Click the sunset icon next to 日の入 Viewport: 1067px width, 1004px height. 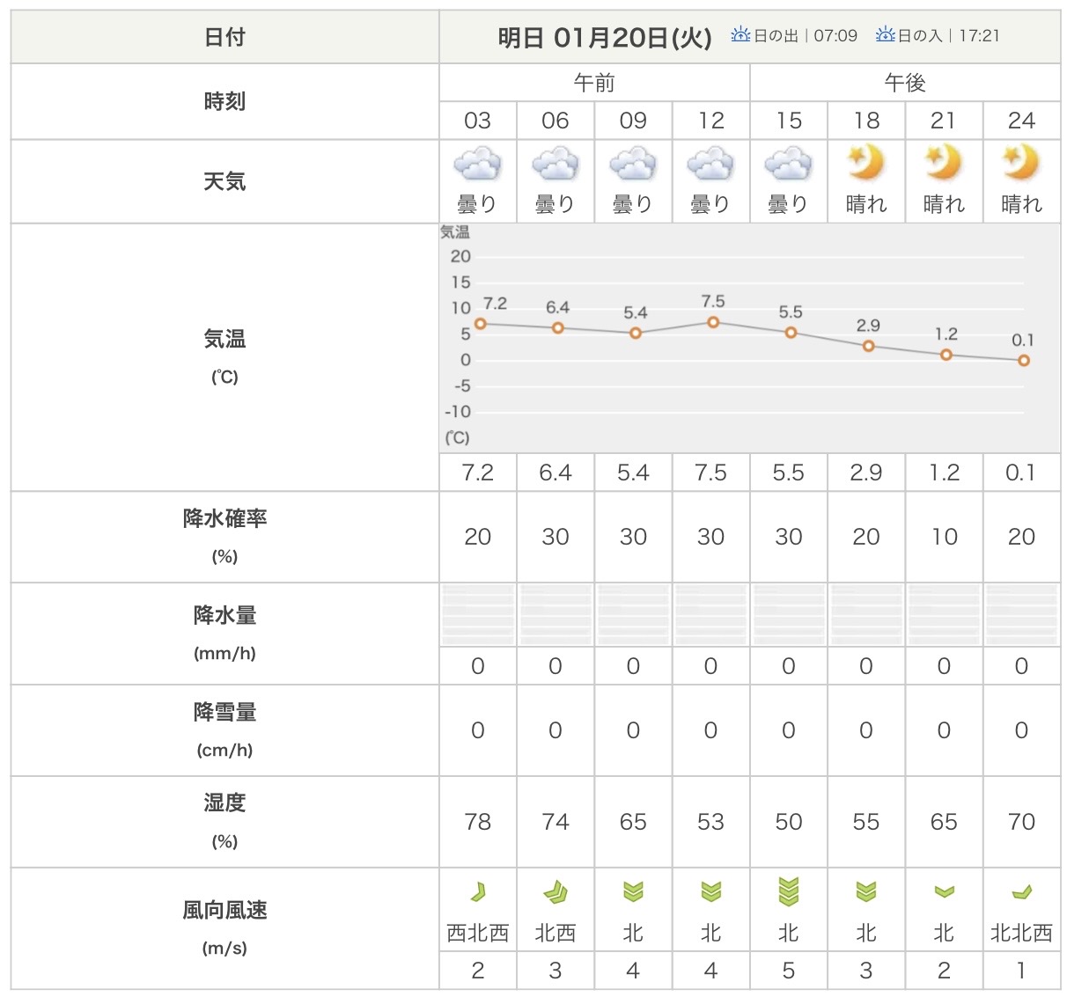[x=885, y=35]
